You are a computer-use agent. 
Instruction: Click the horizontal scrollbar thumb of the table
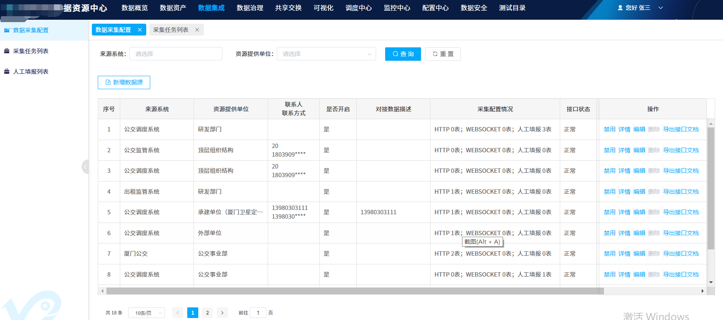[355, 291]
